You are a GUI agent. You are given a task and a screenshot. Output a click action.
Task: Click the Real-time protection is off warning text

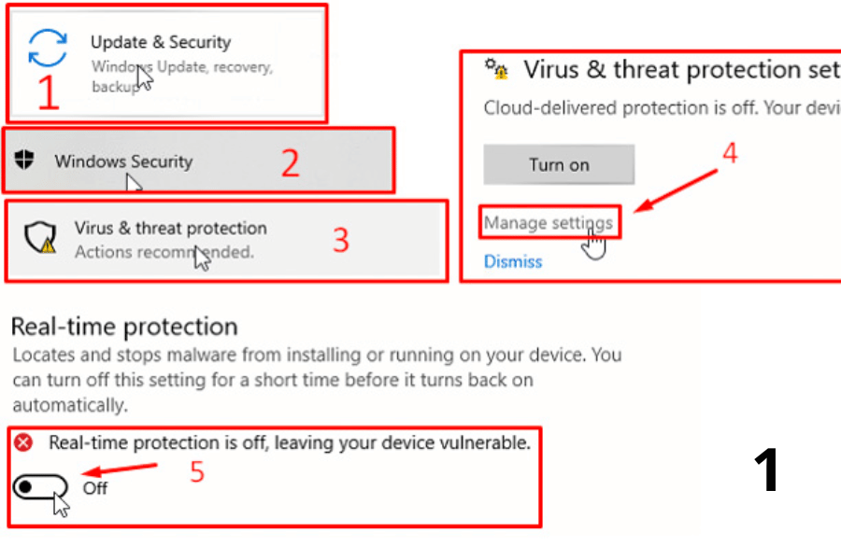[x=290, y=442]
